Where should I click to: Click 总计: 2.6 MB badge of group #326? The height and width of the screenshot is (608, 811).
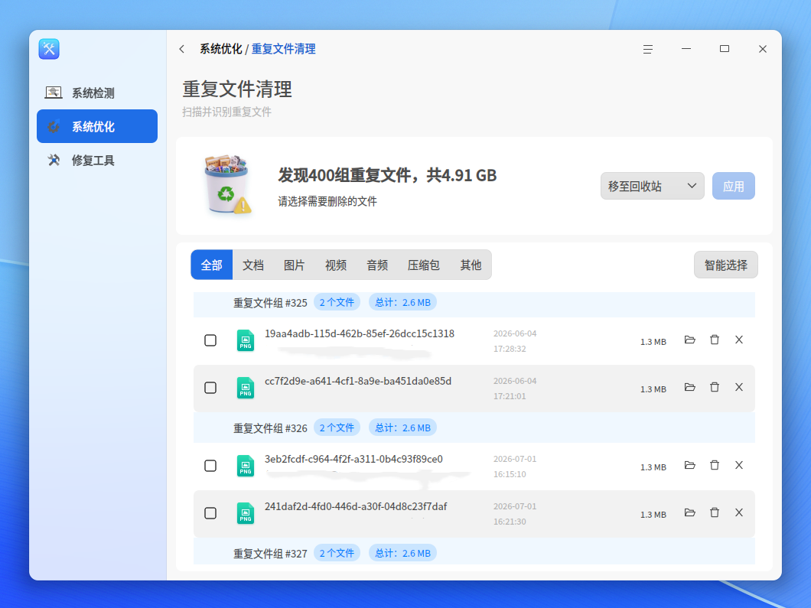(402, 428)
